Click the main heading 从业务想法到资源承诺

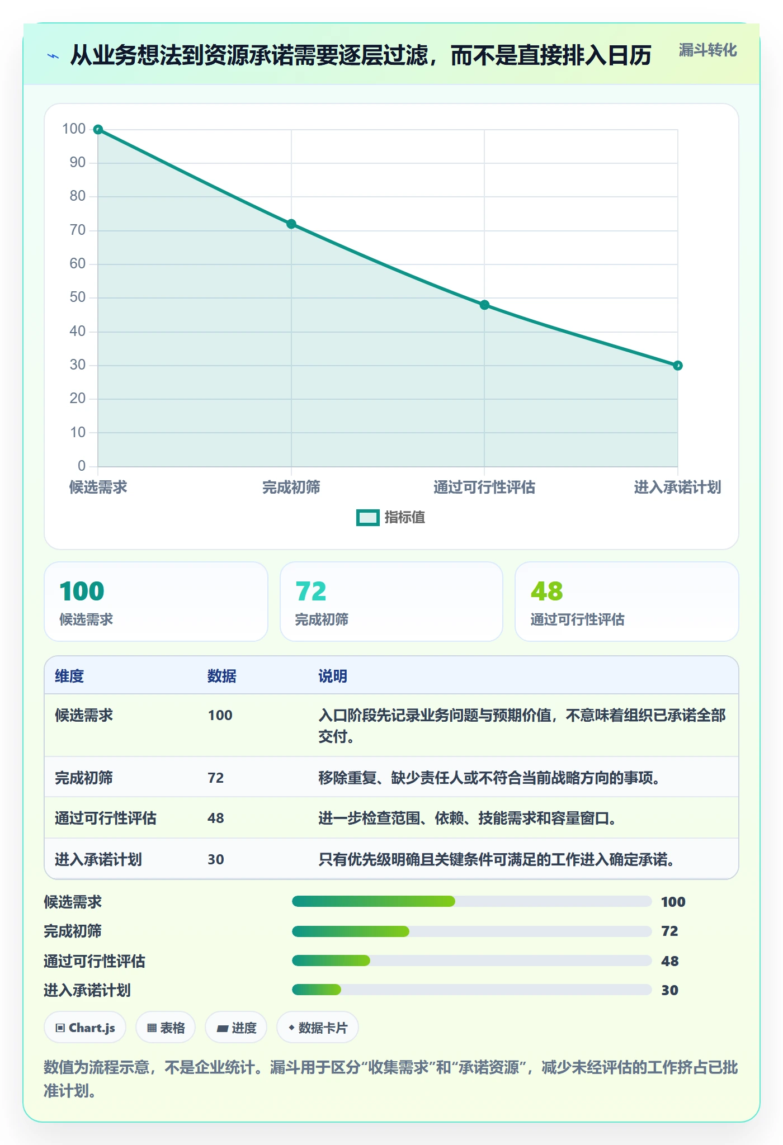pos(361,56)
